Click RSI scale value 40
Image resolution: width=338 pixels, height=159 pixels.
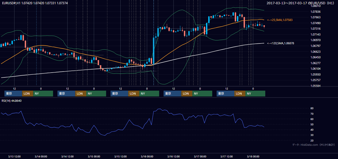(312, 130)
